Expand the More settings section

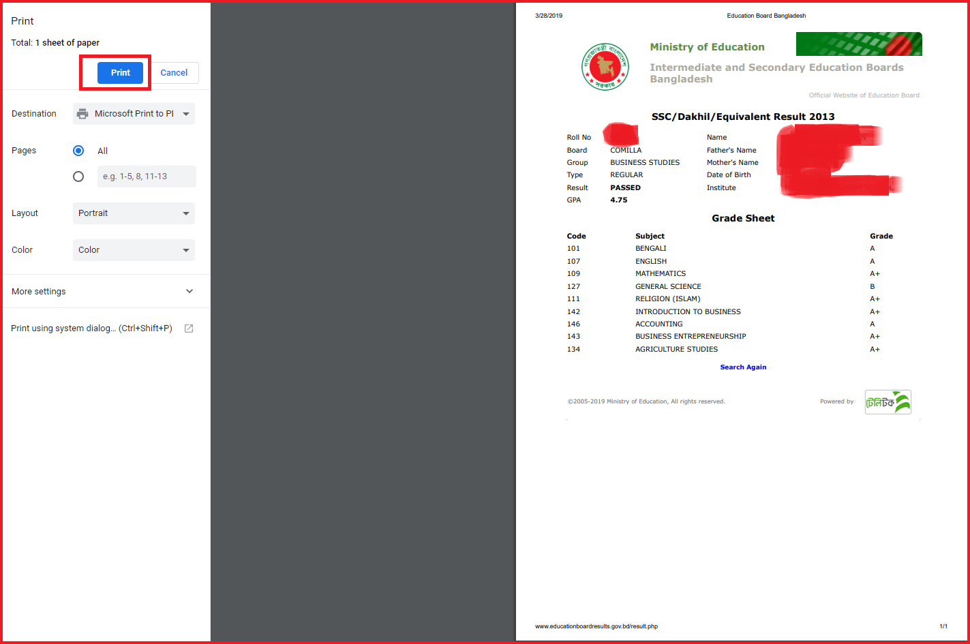point(102,290)
